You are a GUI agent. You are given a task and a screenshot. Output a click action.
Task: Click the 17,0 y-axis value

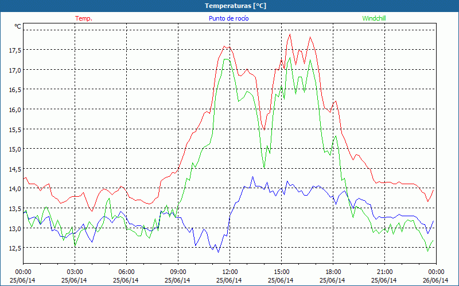[15, 70]
